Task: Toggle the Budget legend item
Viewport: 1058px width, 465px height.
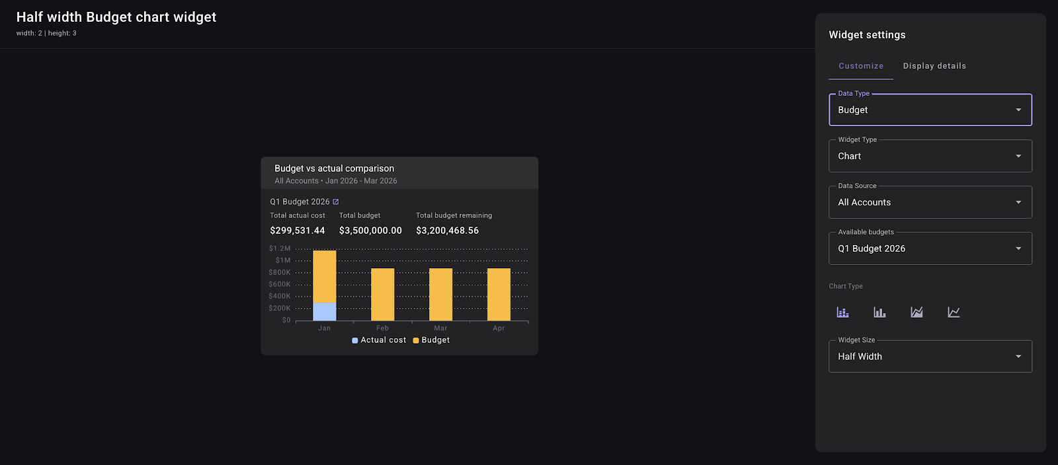Action: point(431,340)
